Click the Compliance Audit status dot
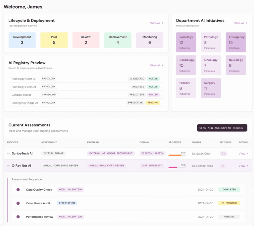The image size is (254, 226). [18, 203]
